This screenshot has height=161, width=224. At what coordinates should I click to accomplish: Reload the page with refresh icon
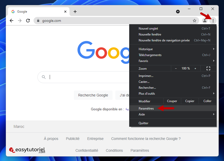(x=28, y=21)
